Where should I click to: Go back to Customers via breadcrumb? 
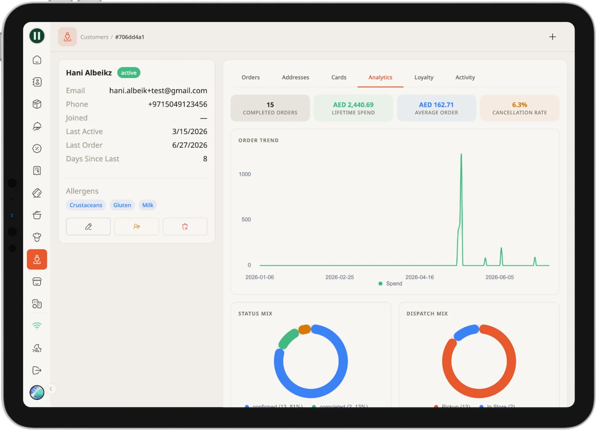[x=94, y=37]
